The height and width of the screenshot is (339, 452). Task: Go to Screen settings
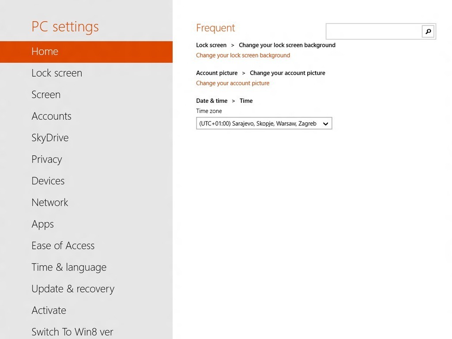46,95
